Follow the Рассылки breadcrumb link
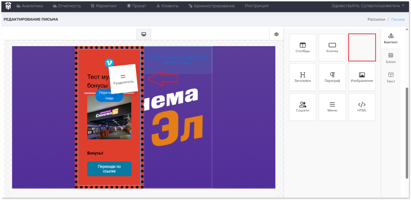 tap(376, 19)
